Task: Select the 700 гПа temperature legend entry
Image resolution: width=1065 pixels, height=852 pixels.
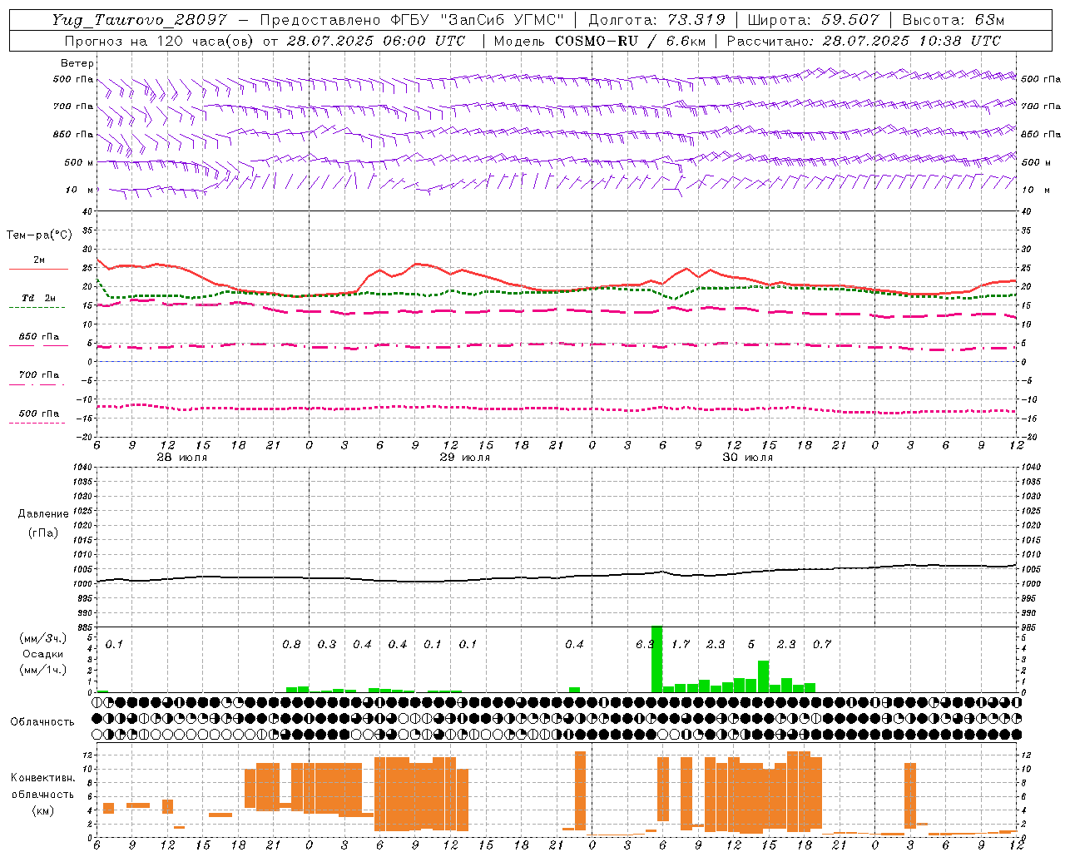Action: coord(38,375)
